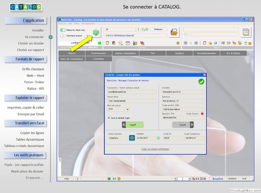Open the Aide menu
261x193 pixels.
click(70, 24)
